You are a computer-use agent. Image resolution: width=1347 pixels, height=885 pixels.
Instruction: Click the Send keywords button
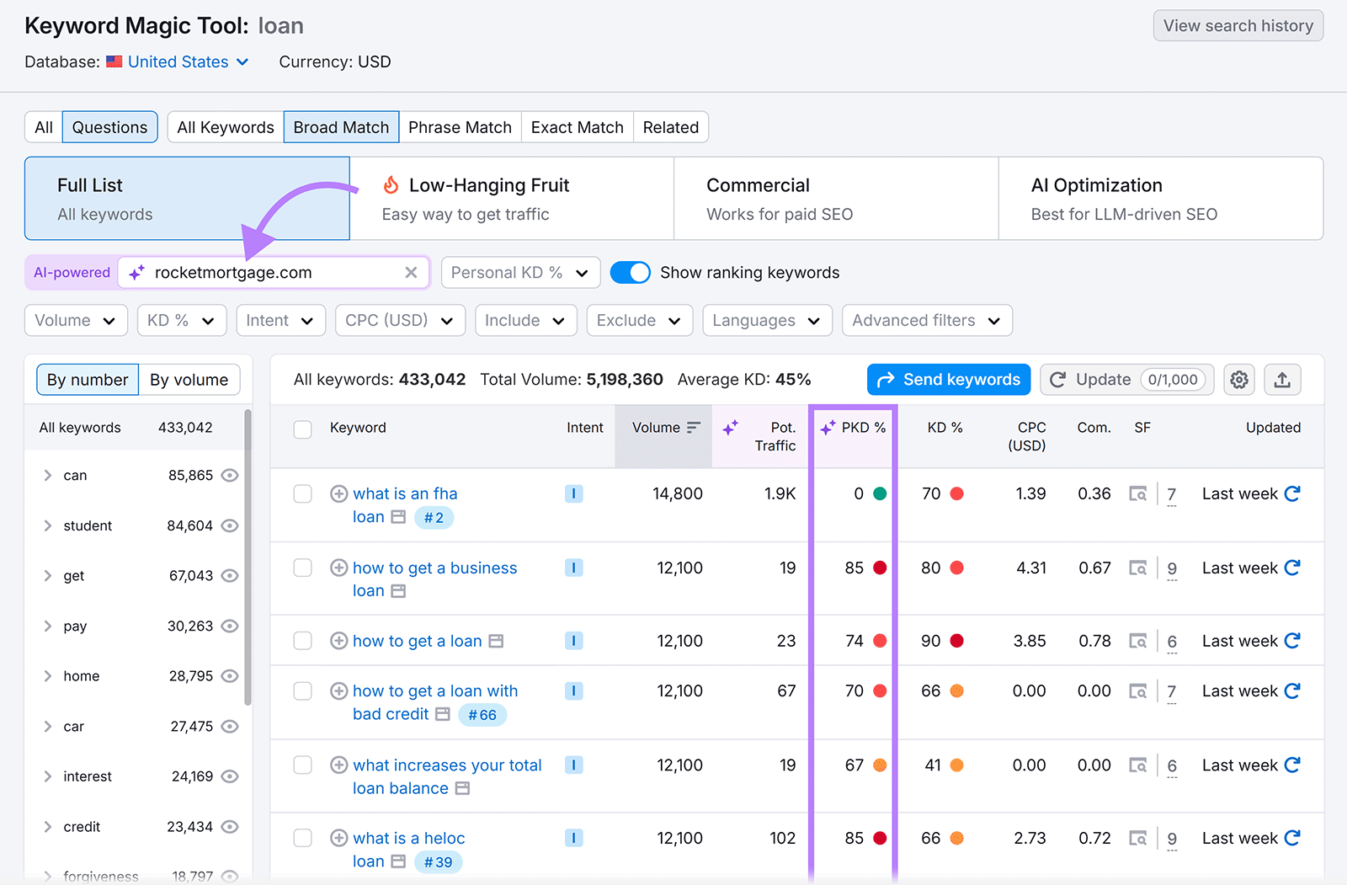tap(948, 379)
